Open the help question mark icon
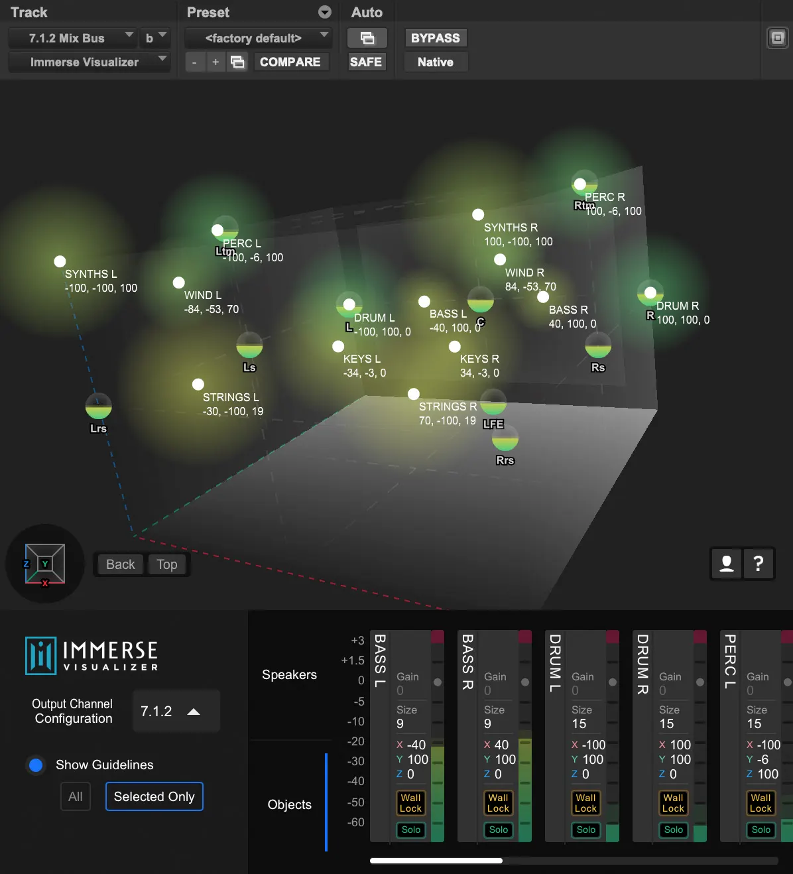Image resolution: width=793 pixels, height=874 pixels. [759, 563]
